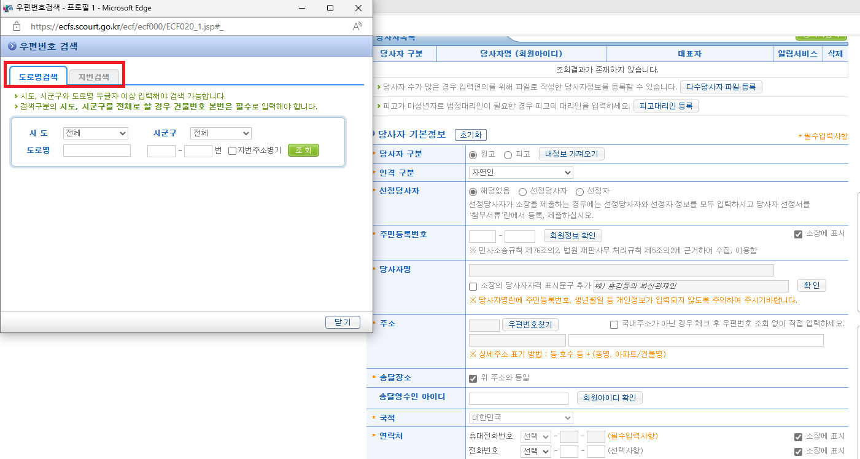Screen dimensions: 860x459
Task: Toggle 소장에 표시 checkbox for 주민등록번호
Action: click(x=798, y=234)
